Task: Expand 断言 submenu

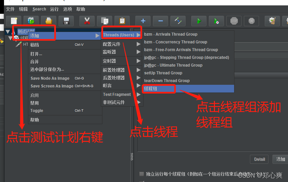Action: 122,85
